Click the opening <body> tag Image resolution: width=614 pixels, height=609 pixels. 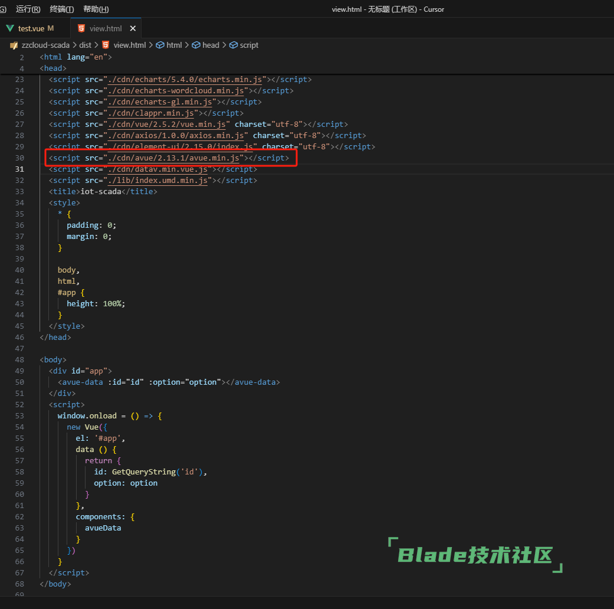coord(53,360)
